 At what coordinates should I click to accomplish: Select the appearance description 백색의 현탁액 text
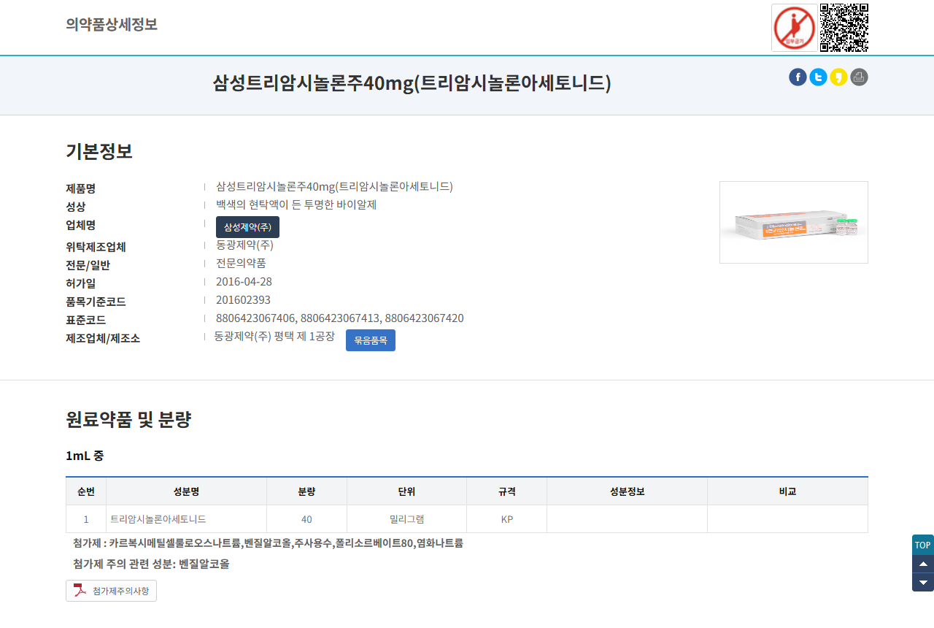pos(296,205)
